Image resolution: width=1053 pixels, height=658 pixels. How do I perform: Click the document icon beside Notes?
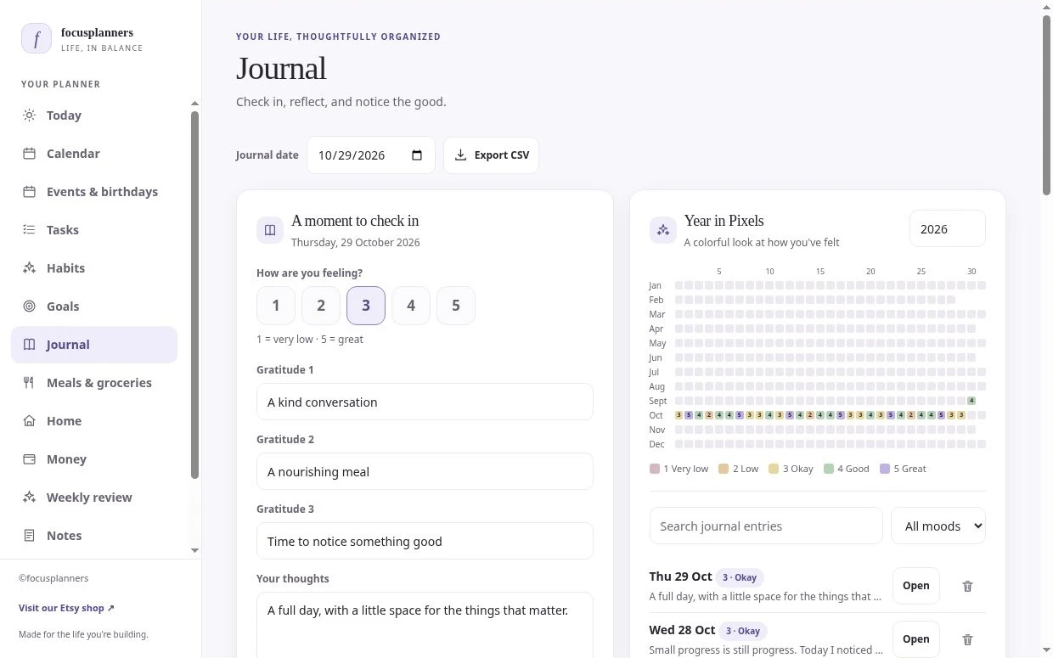[29, 536]
